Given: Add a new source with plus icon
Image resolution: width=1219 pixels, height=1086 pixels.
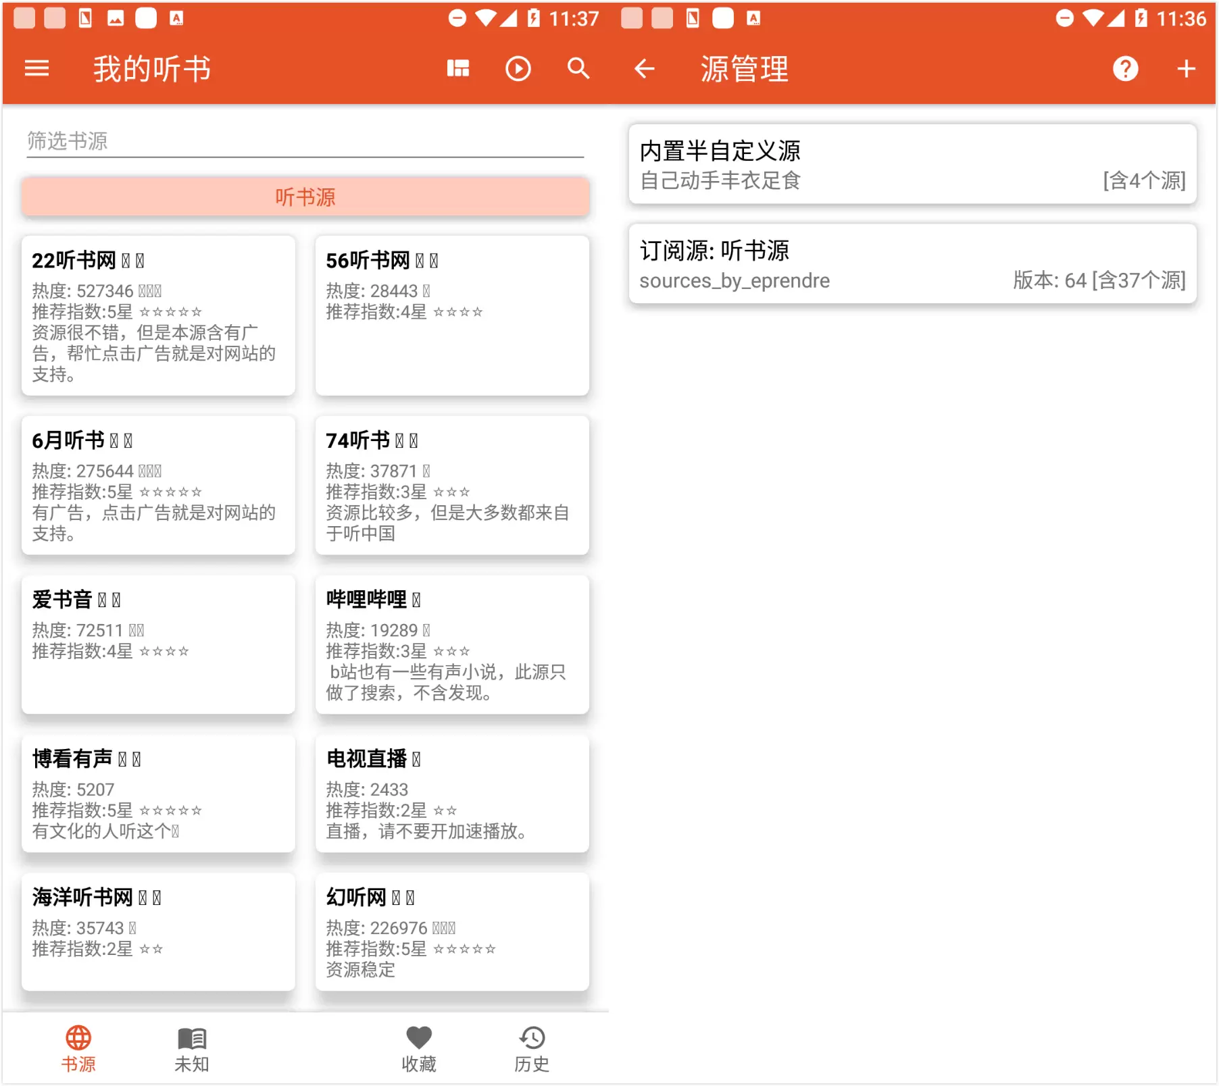Looking at the screenshot, I should (x=1186, y=68).
